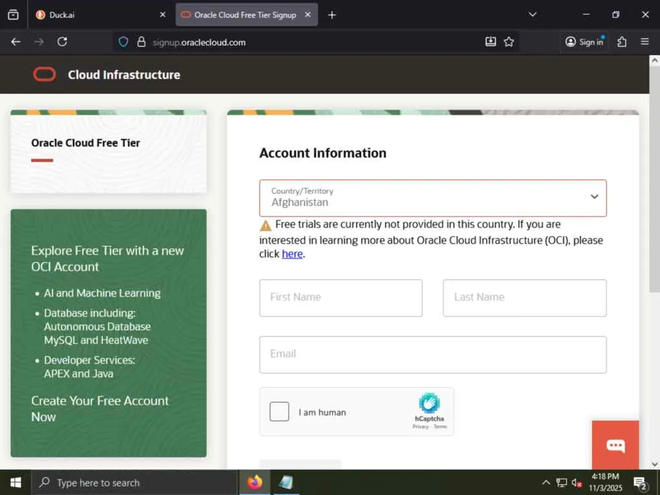Go back to the previous page
The image size is (660, 495).
coord(15,42)
